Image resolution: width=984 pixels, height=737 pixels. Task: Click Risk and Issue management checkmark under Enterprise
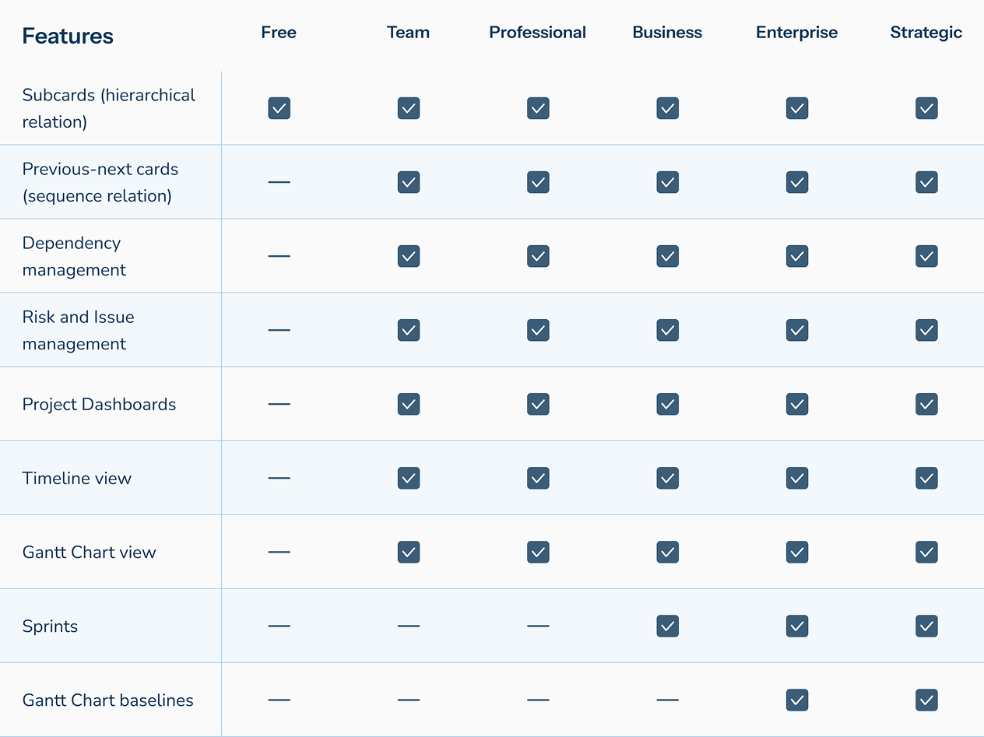[796, 330]
